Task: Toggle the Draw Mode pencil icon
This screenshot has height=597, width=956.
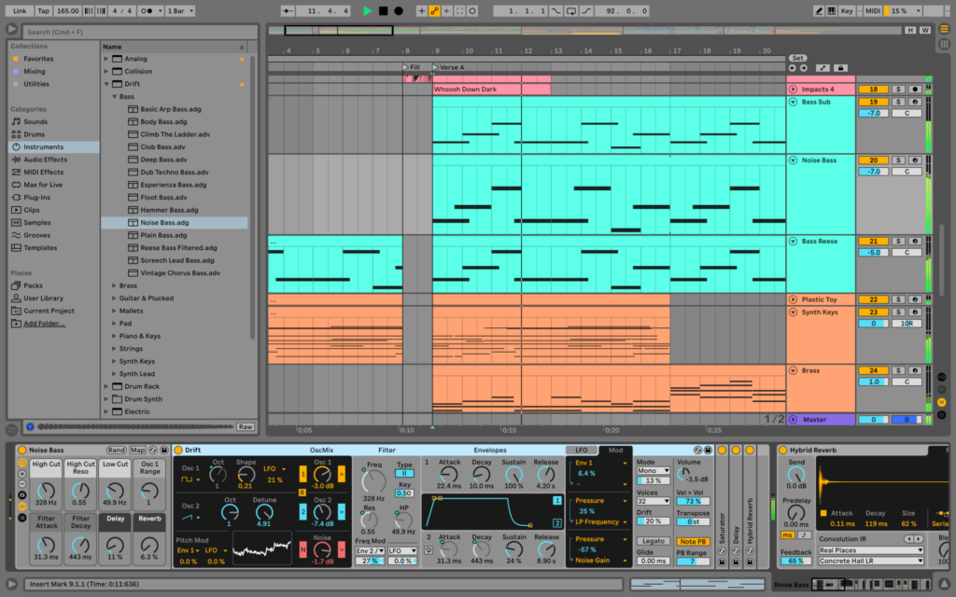Action: [820, 10]
